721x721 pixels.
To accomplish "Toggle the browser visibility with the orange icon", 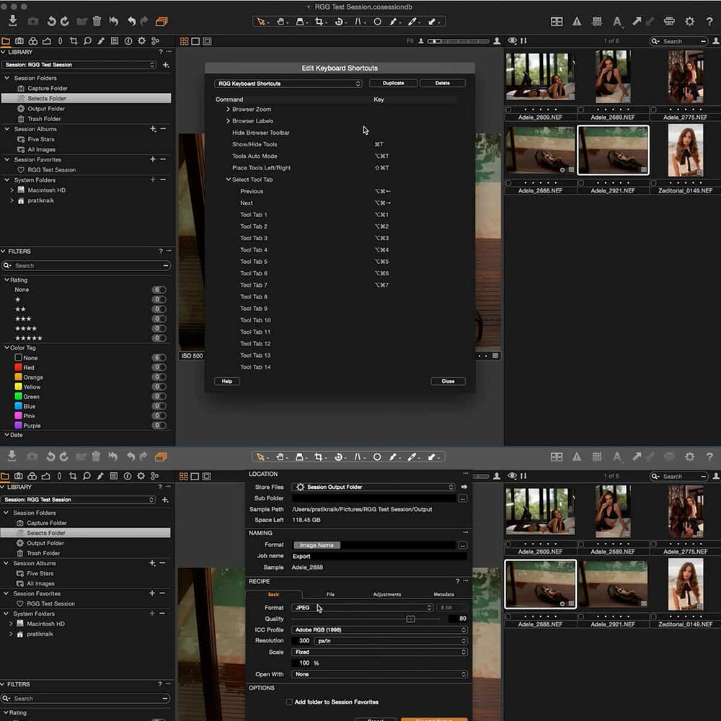I will coord(162,21).
